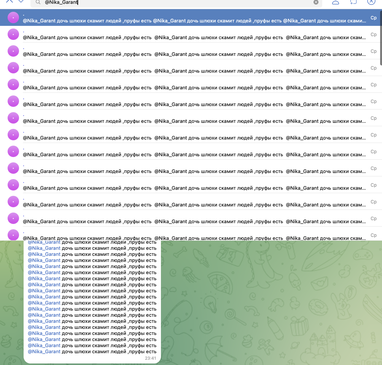
Task: Click the 23:41 message timestamp
Action: pyautogui.click(x=150, y=358)
